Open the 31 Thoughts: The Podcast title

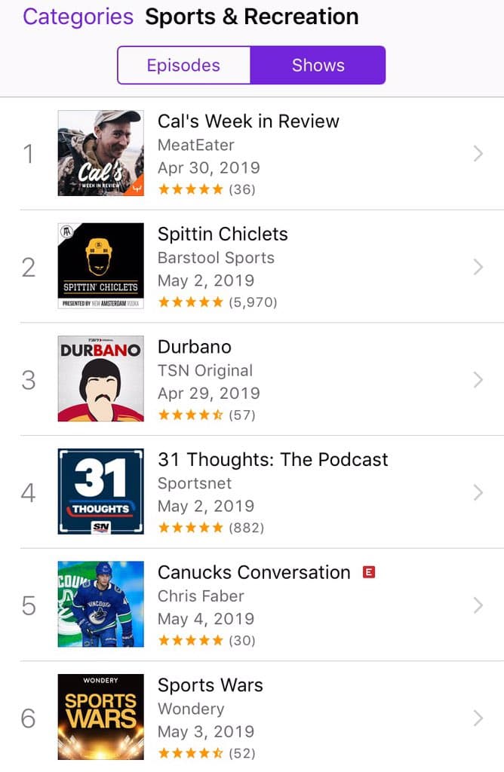(x=272, y=460)
